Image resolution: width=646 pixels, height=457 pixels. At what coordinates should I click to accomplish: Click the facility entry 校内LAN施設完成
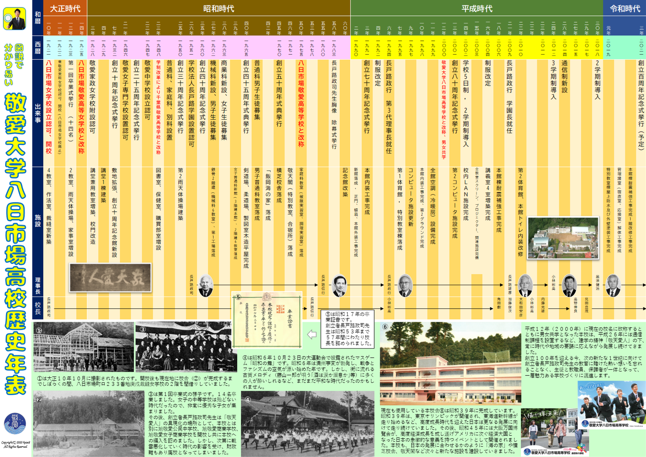465,194
